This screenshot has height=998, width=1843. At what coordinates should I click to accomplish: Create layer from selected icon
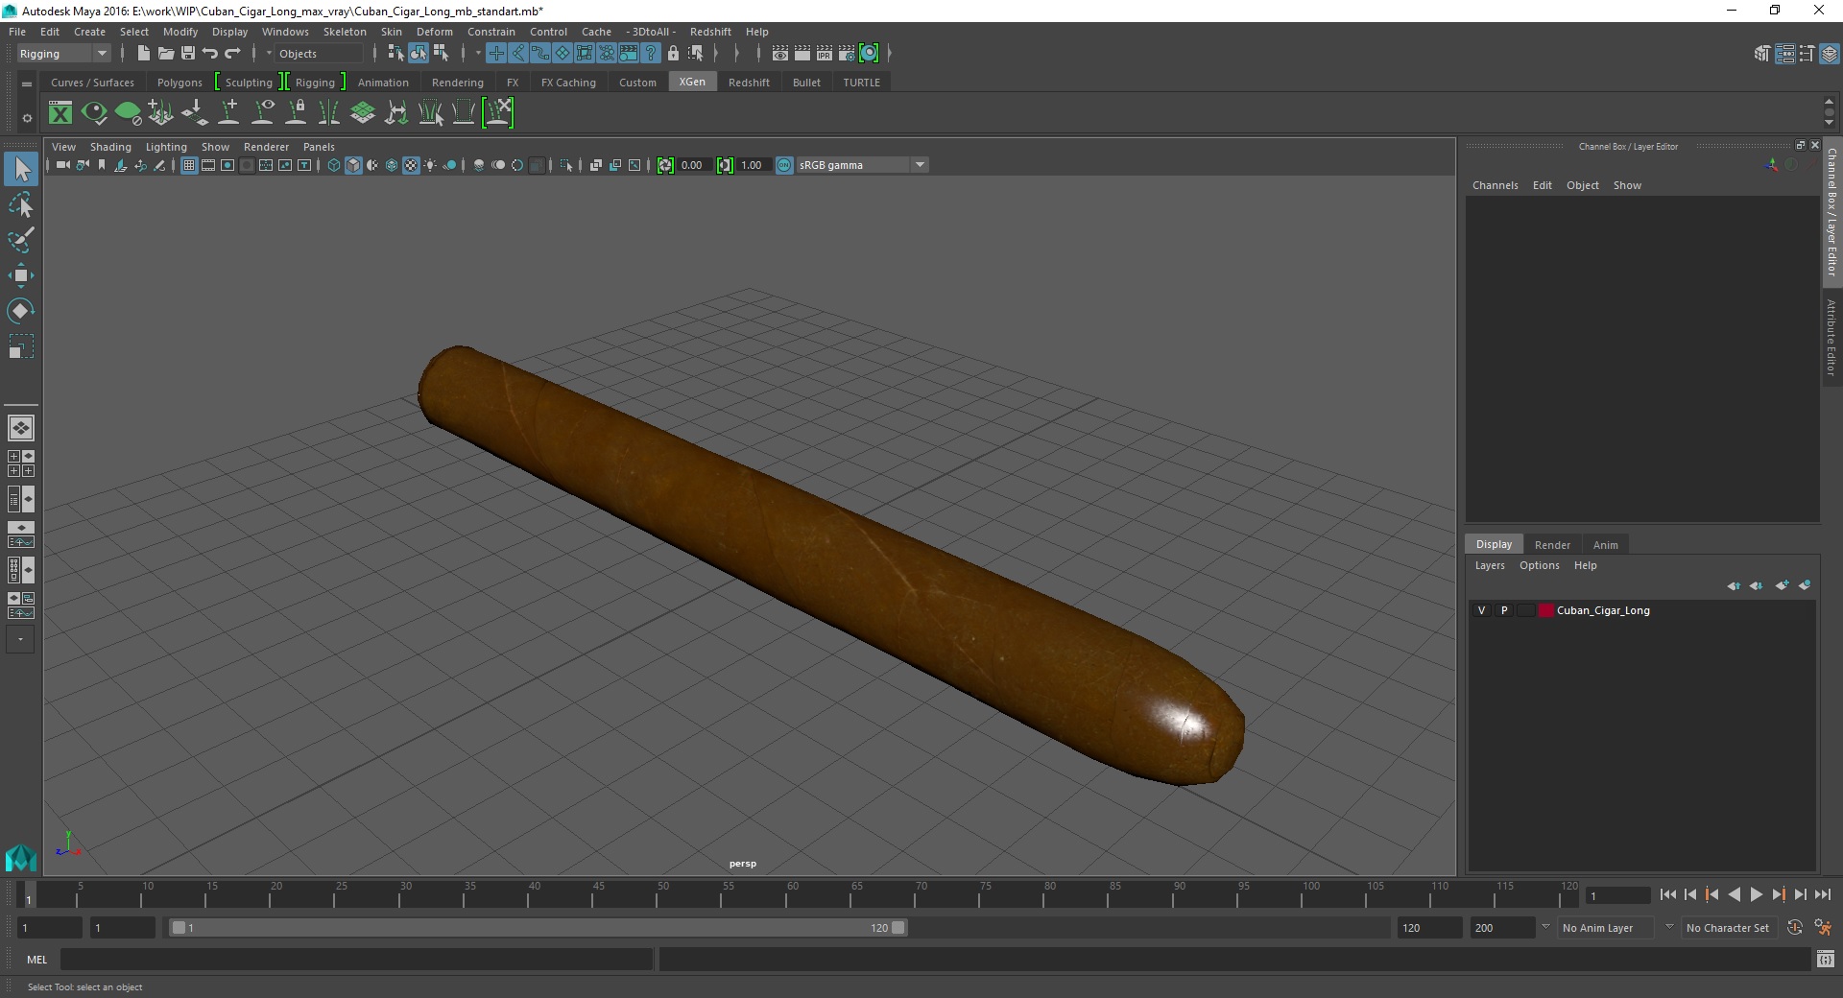[1805, 585]
